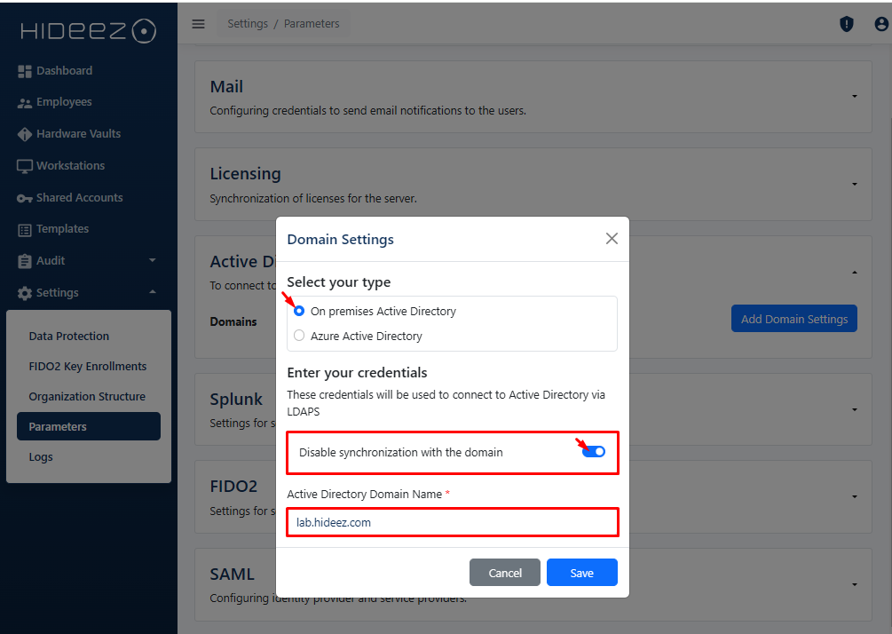Open the Logs settings page

pos(41,457)
